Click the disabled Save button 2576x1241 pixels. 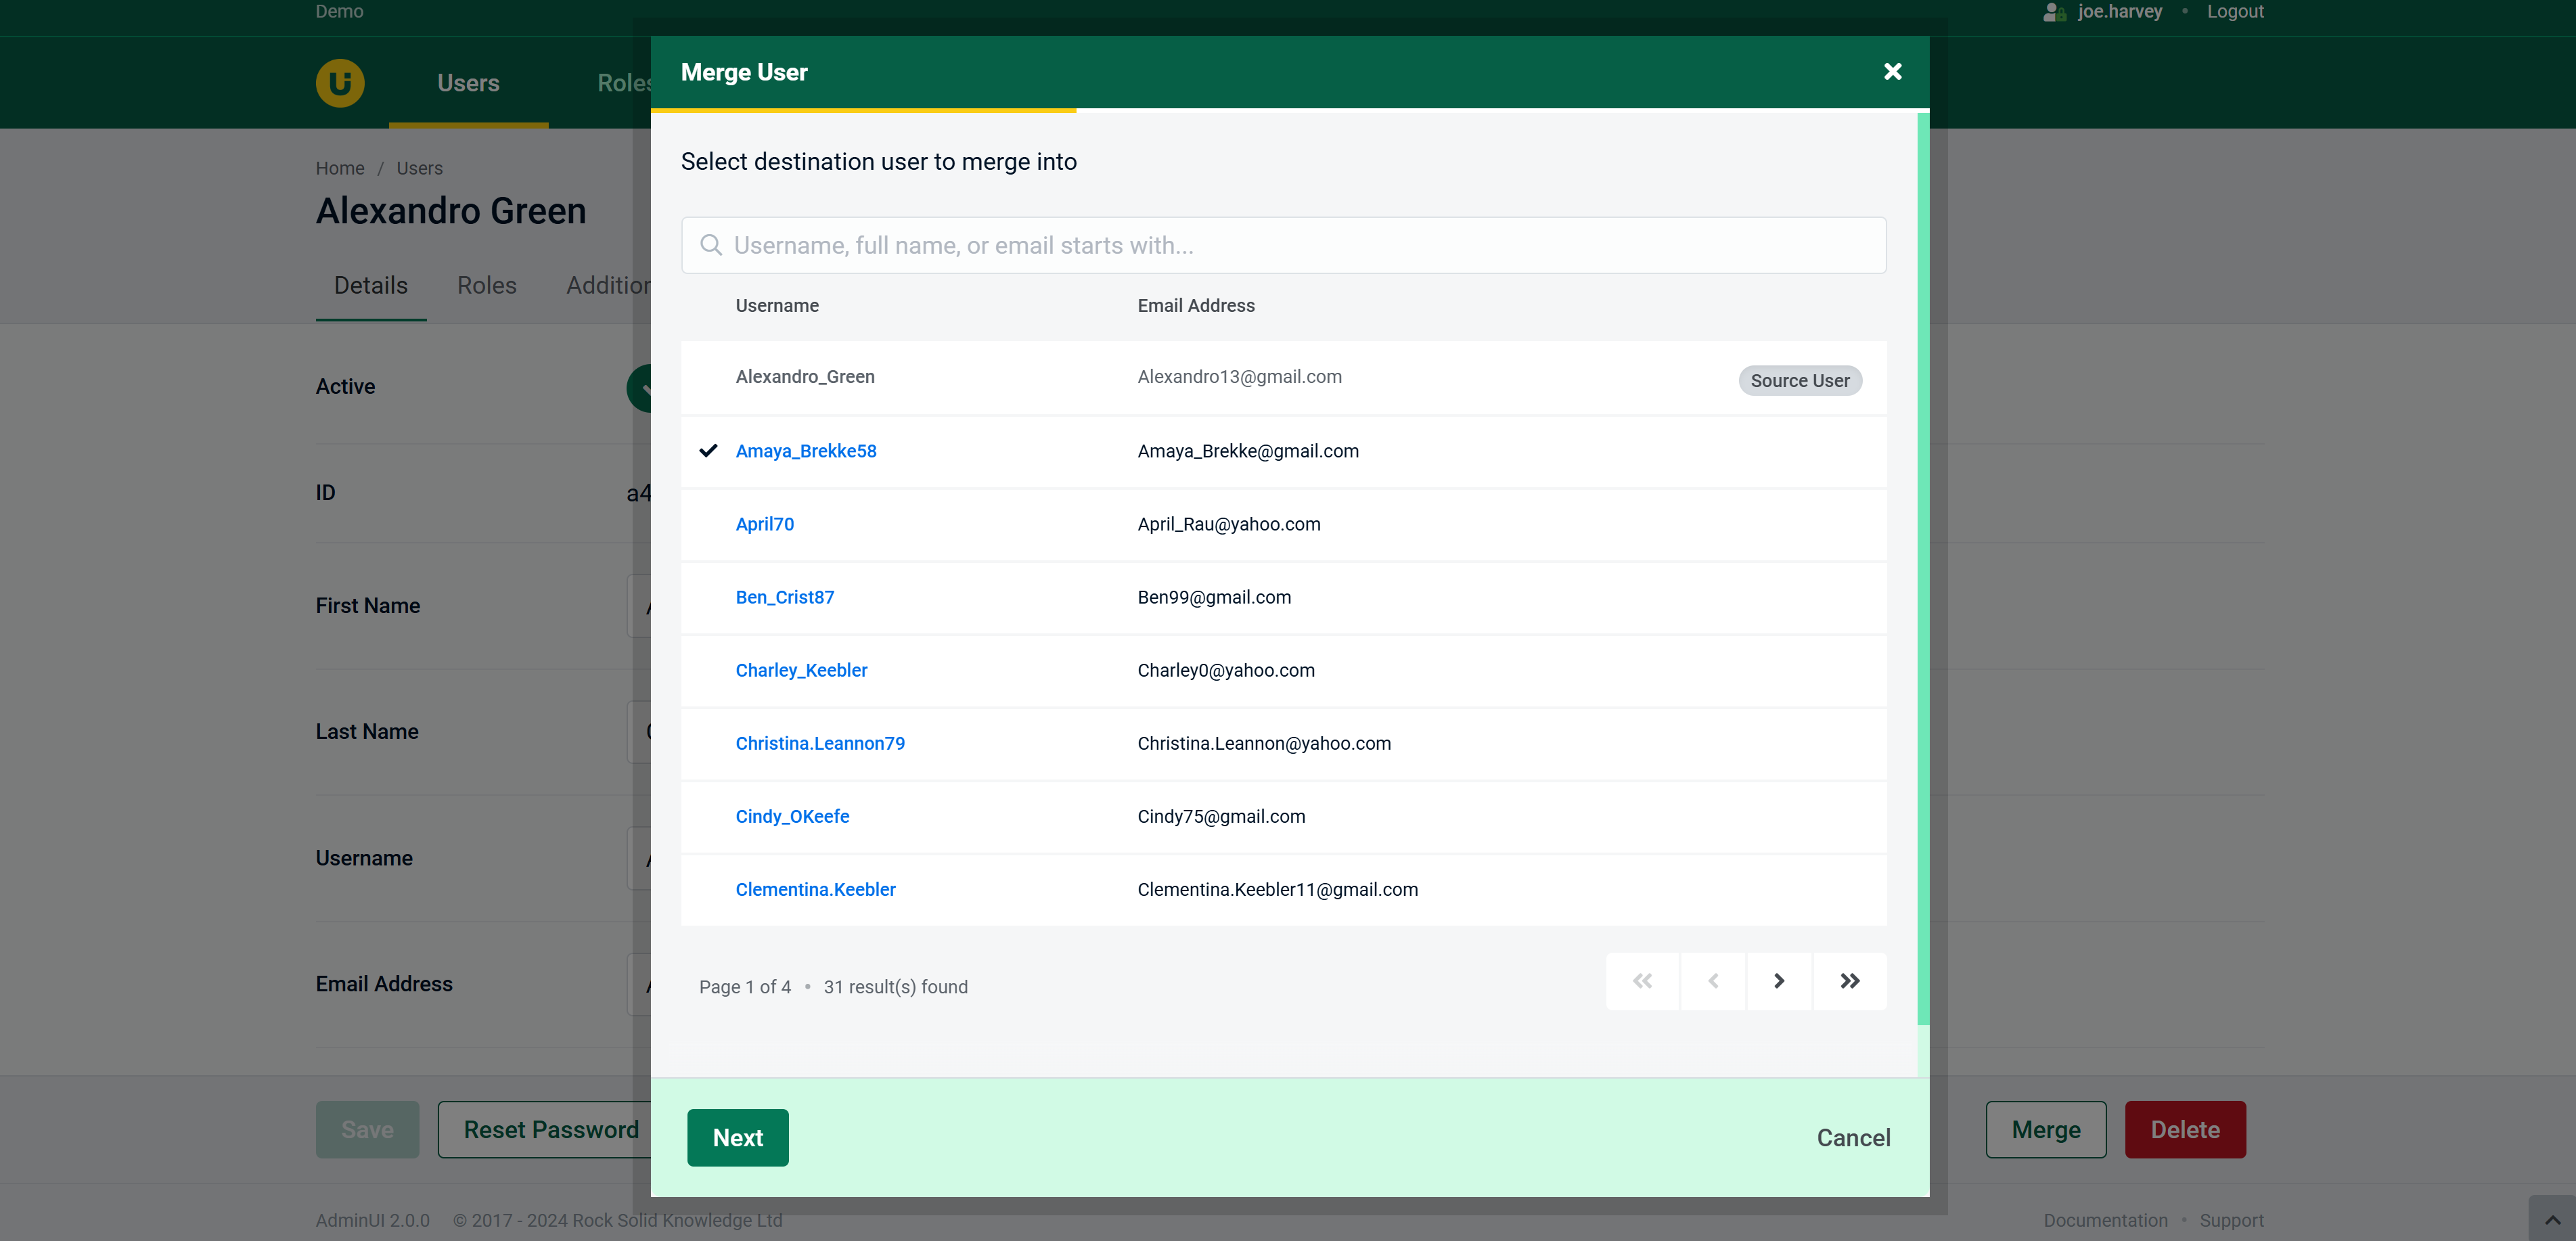point(367,1129)
